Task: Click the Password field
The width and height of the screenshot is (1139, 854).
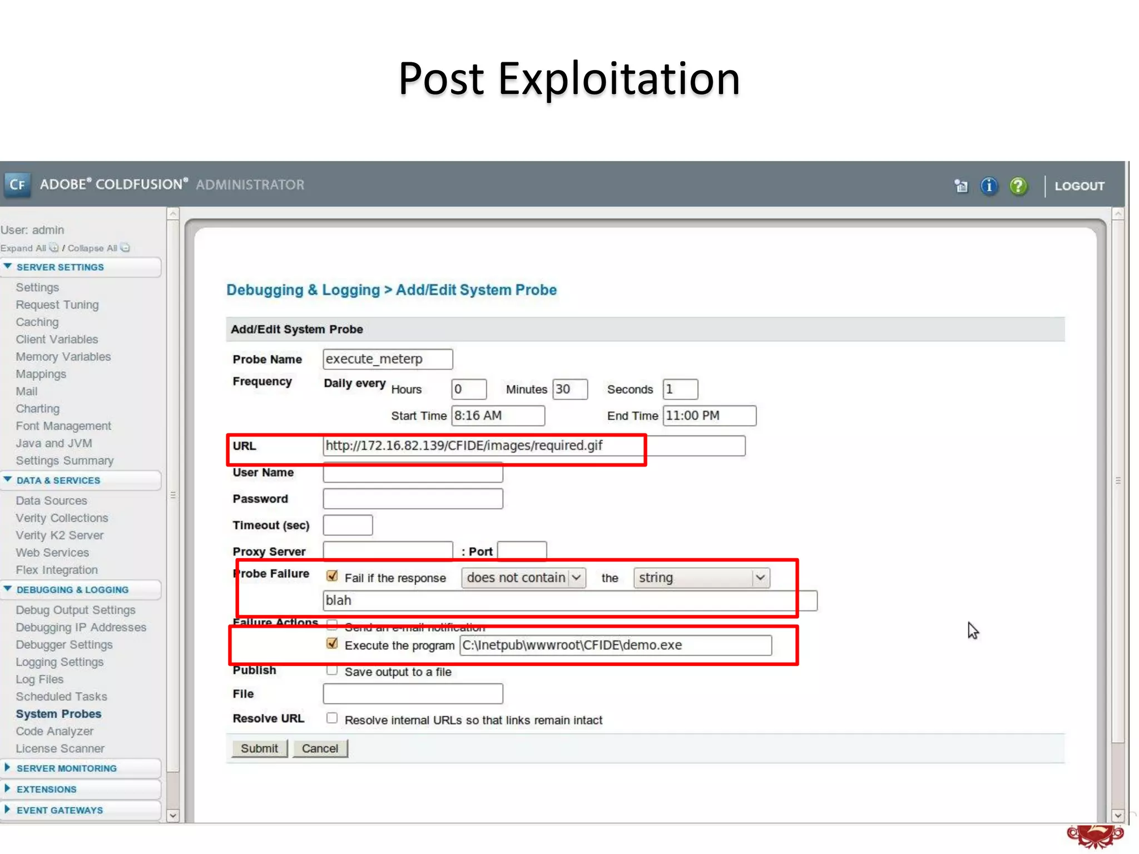Action: point(413,499)
